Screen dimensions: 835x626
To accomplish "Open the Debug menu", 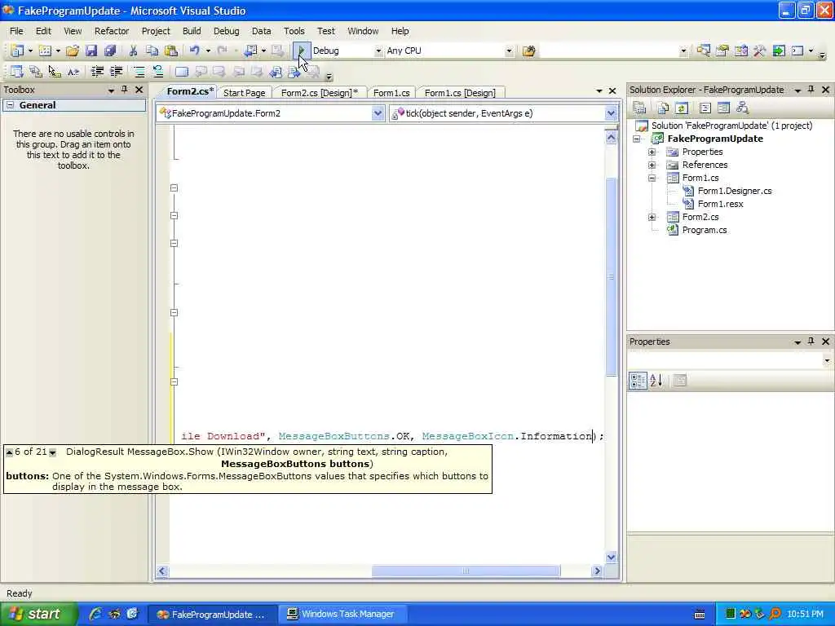I will click(x=227, y=31).
